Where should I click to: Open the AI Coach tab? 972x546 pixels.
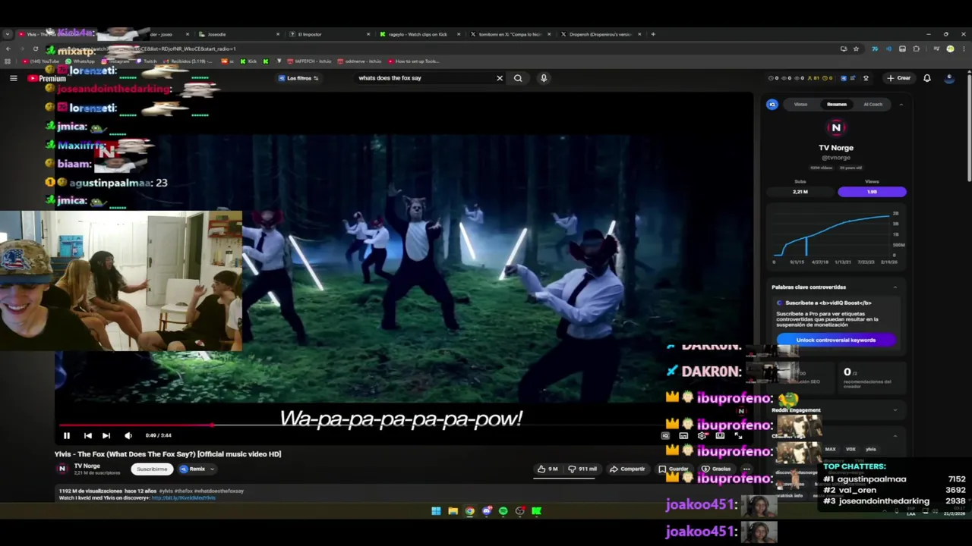point(873,104)
